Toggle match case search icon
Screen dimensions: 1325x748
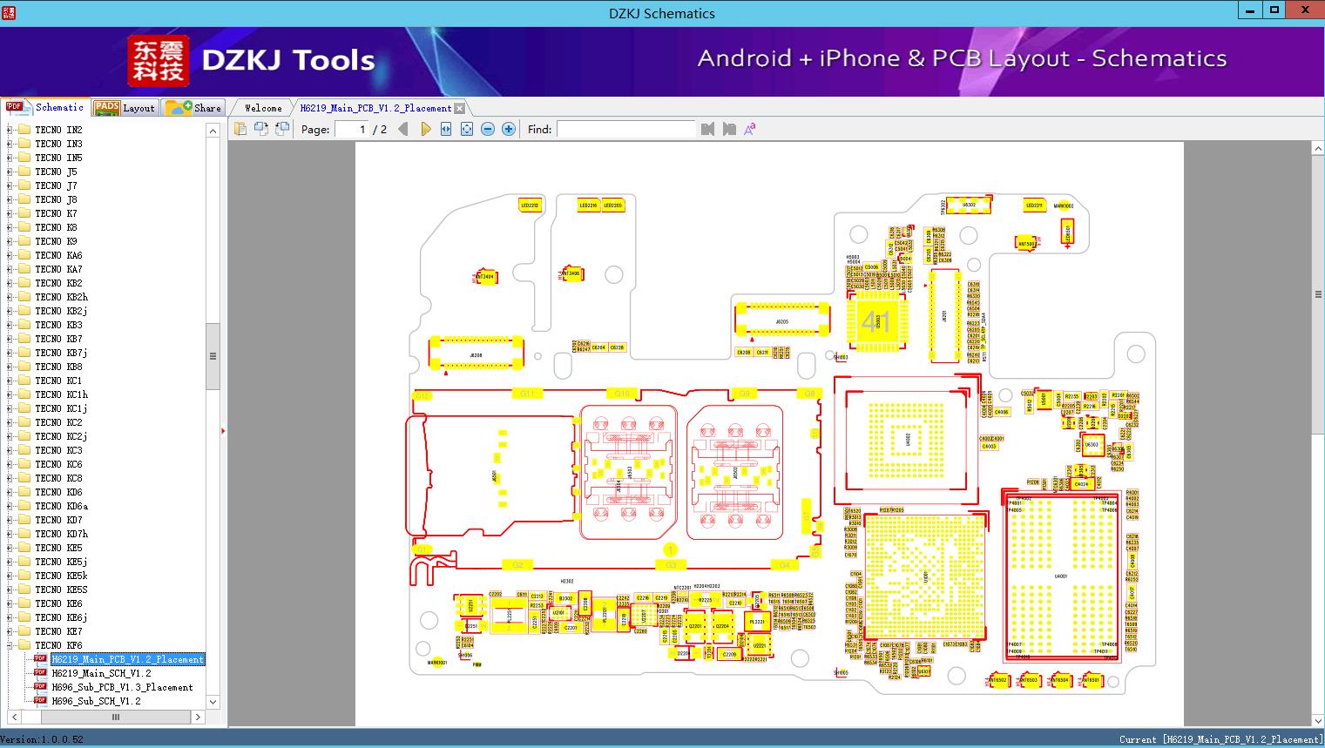[749, 129]
